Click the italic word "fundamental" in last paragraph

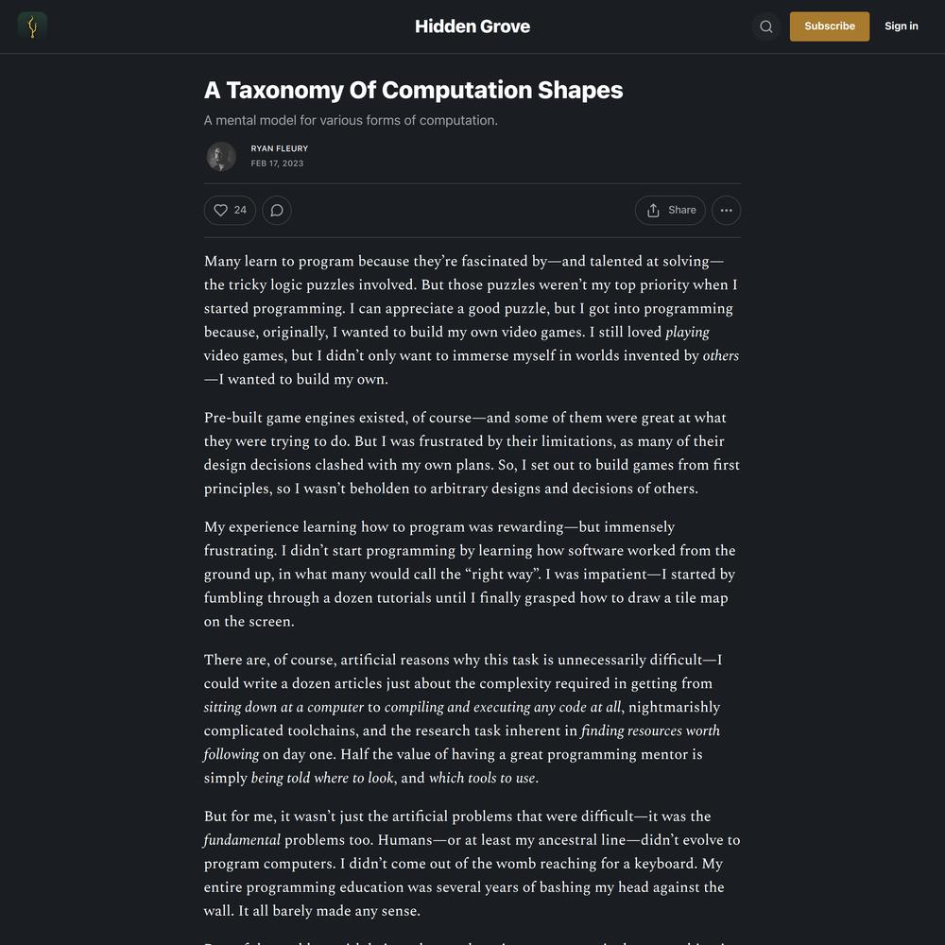(x=242, y=839)
